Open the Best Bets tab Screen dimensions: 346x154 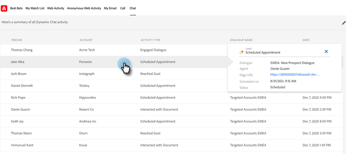(16, 8)
